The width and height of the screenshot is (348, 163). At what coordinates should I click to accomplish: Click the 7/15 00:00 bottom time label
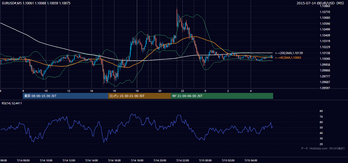205,161
